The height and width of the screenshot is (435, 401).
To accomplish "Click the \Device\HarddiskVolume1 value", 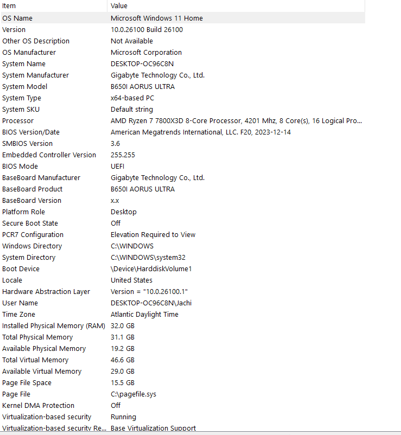I will (x=151, y=269).
